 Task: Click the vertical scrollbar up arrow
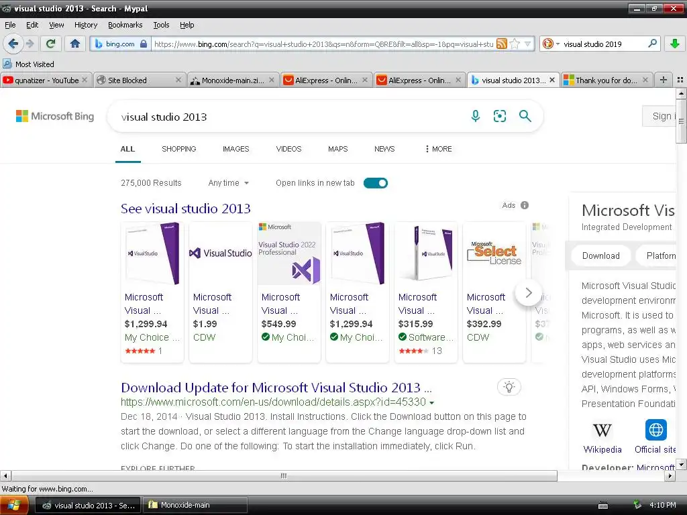681,93
